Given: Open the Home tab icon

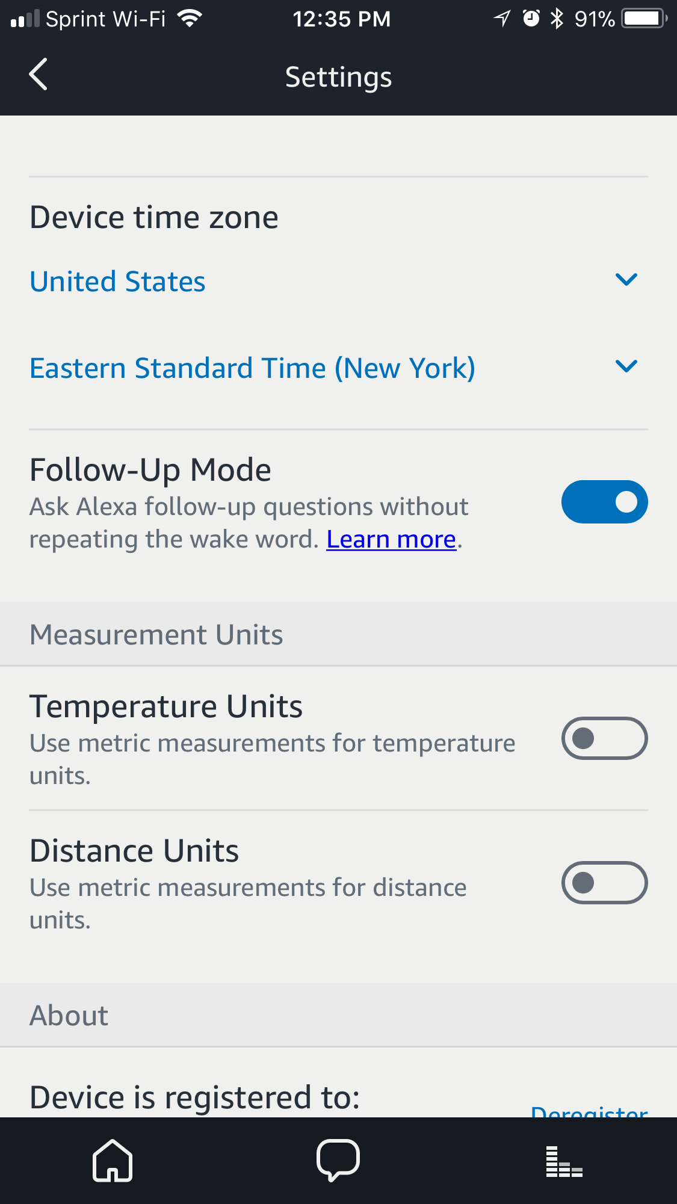Looking at the screenshot, I should [x=113, y=1160].
